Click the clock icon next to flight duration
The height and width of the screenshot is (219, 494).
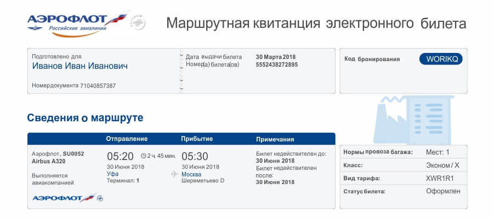pyautogui.click(x=144, y=156)
